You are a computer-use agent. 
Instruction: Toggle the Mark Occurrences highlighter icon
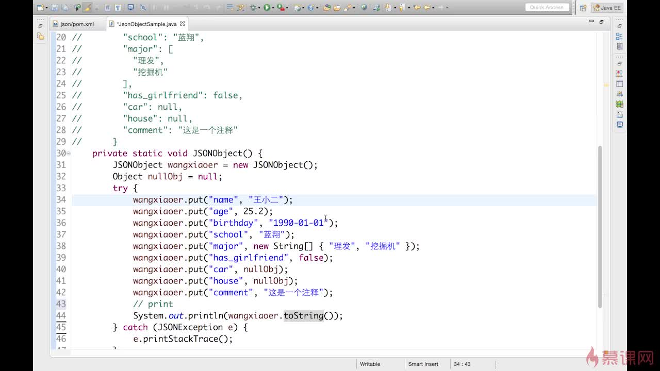click(87, 7)
